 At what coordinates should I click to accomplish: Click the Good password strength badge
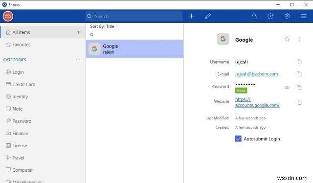point(241,91)
